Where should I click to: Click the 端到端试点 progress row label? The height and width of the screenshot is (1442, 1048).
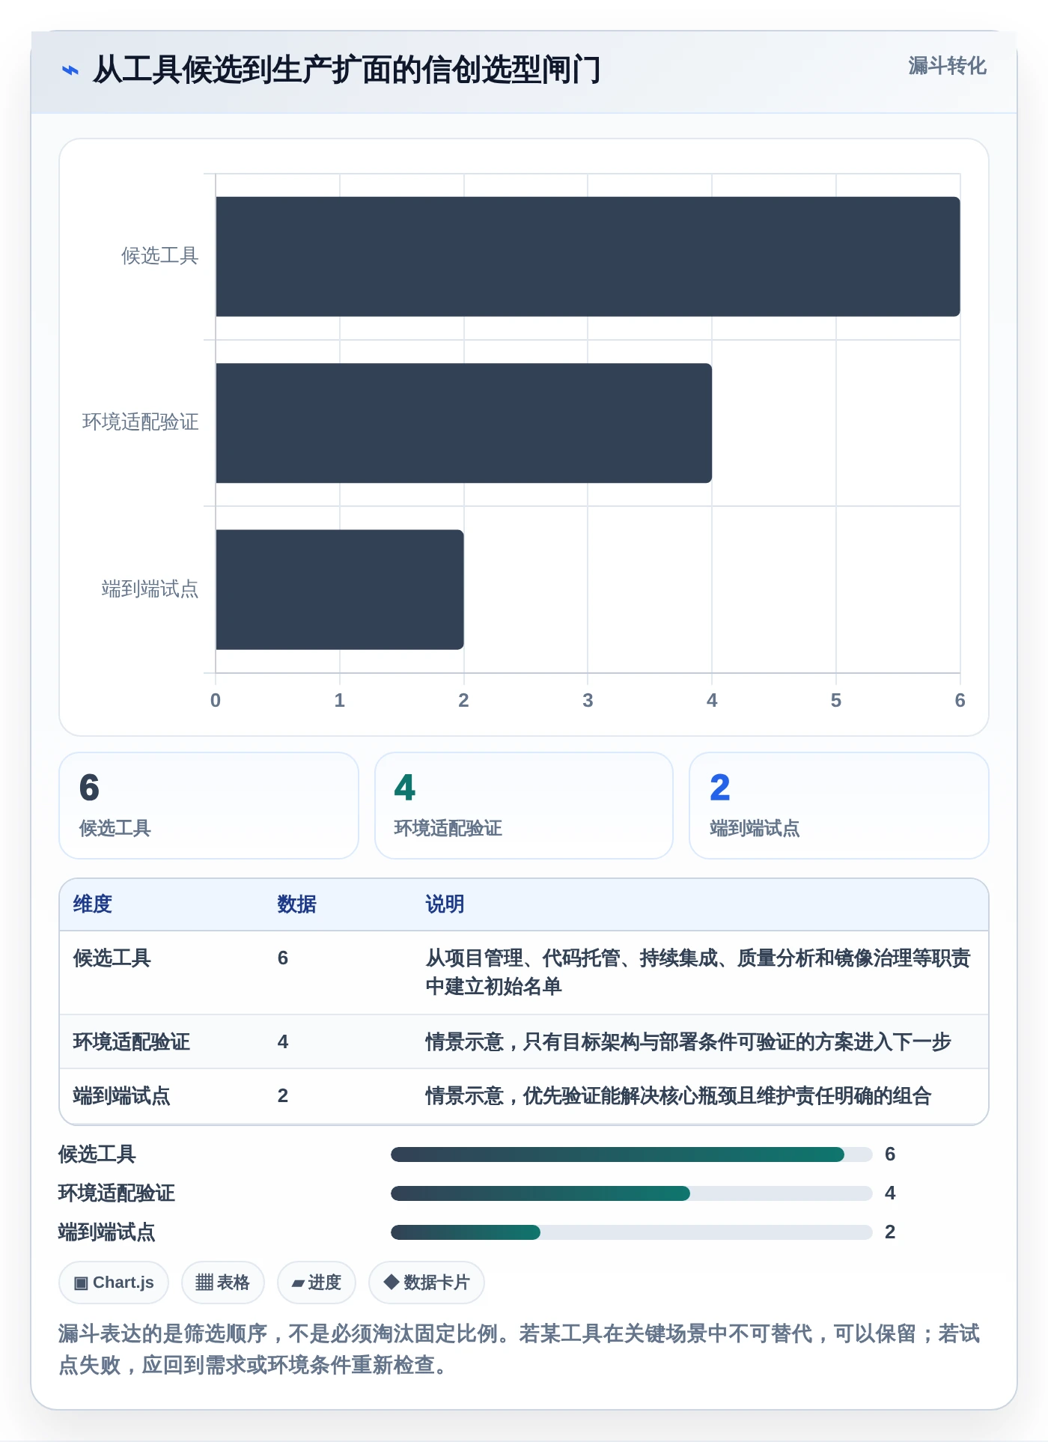tap(107, 1232)
